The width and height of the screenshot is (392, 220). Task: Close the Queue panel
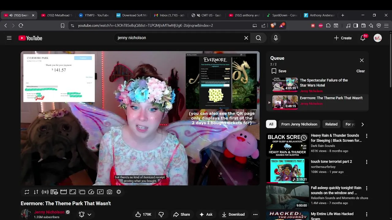click(x=362, y=61)
